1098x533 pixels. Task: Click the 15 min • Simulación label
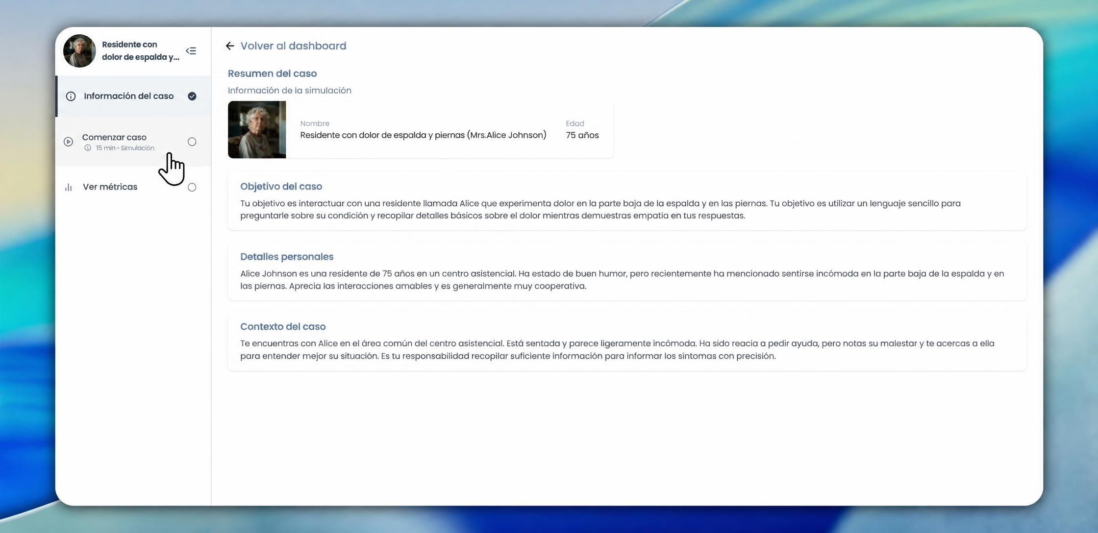tap(125, 148)
